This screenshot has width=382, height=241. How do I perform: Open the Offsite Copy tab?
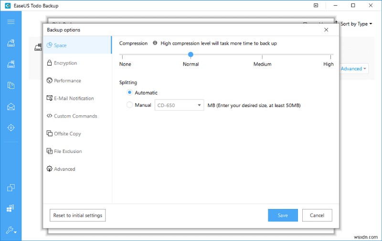(x=67, y=134)
